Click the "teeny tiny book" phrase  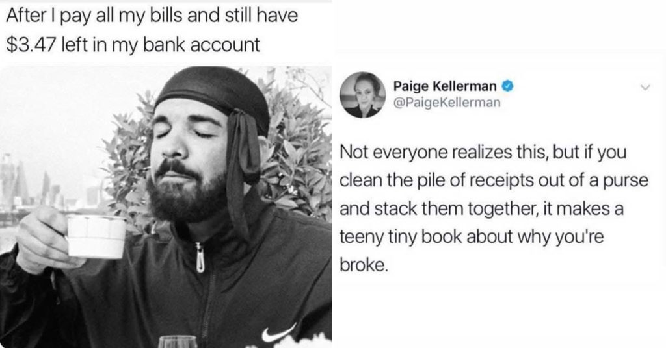pos(401,236)
